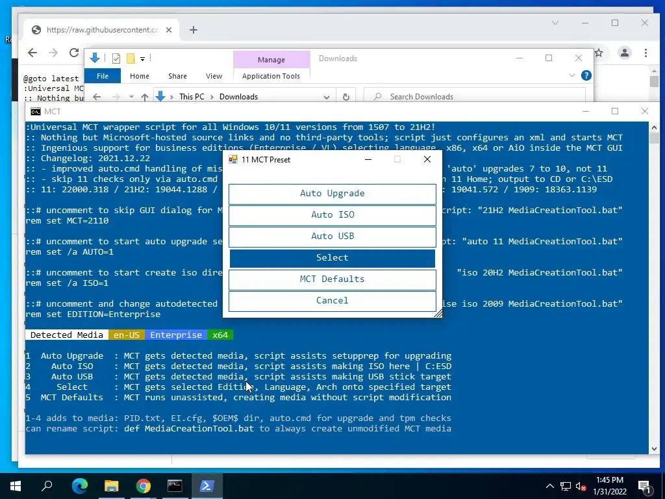
Task: Go back in the browser window
Action: click(32, 53)
